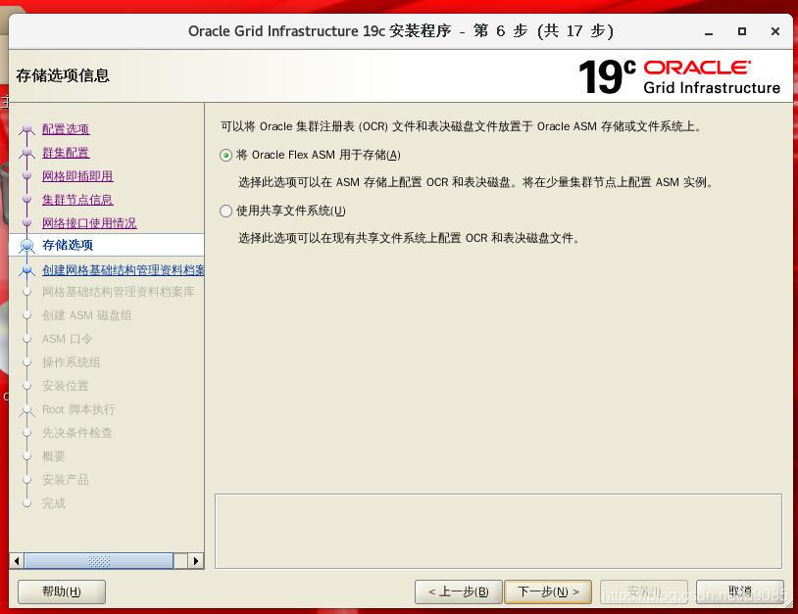Click the step bullet beside 网络接口使用情况
This screenshot has height=614, width=798.
click(27, 222)
